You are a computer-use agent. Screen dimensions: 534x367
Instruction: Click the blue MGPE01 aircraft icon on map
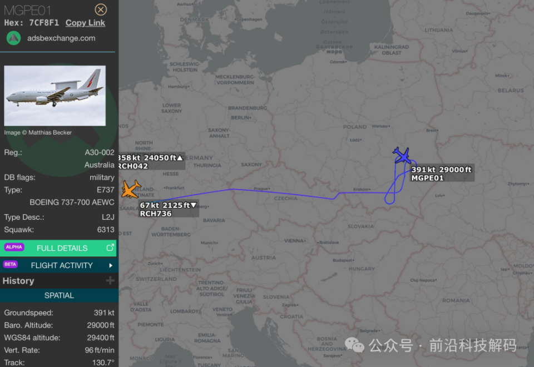click(x=401, y=155)
